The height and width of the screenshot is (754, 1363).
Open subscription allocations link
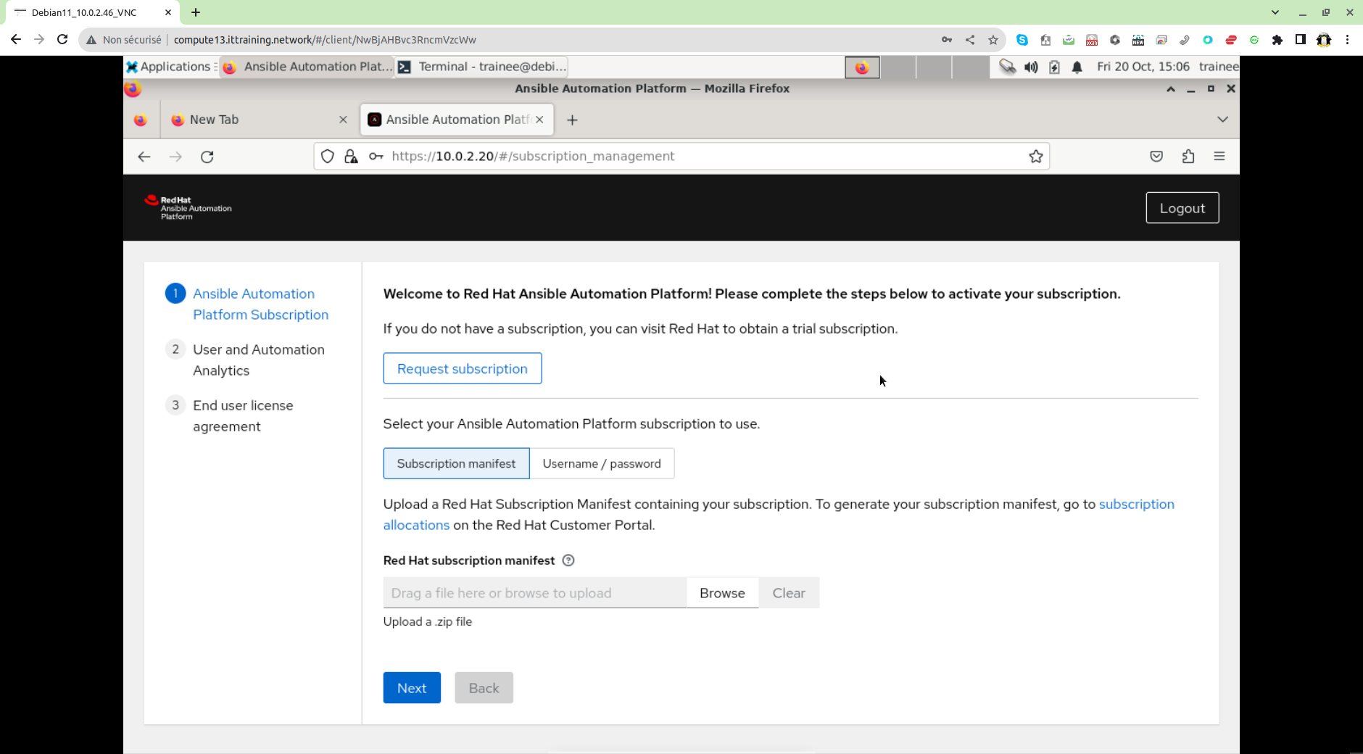1136,505
